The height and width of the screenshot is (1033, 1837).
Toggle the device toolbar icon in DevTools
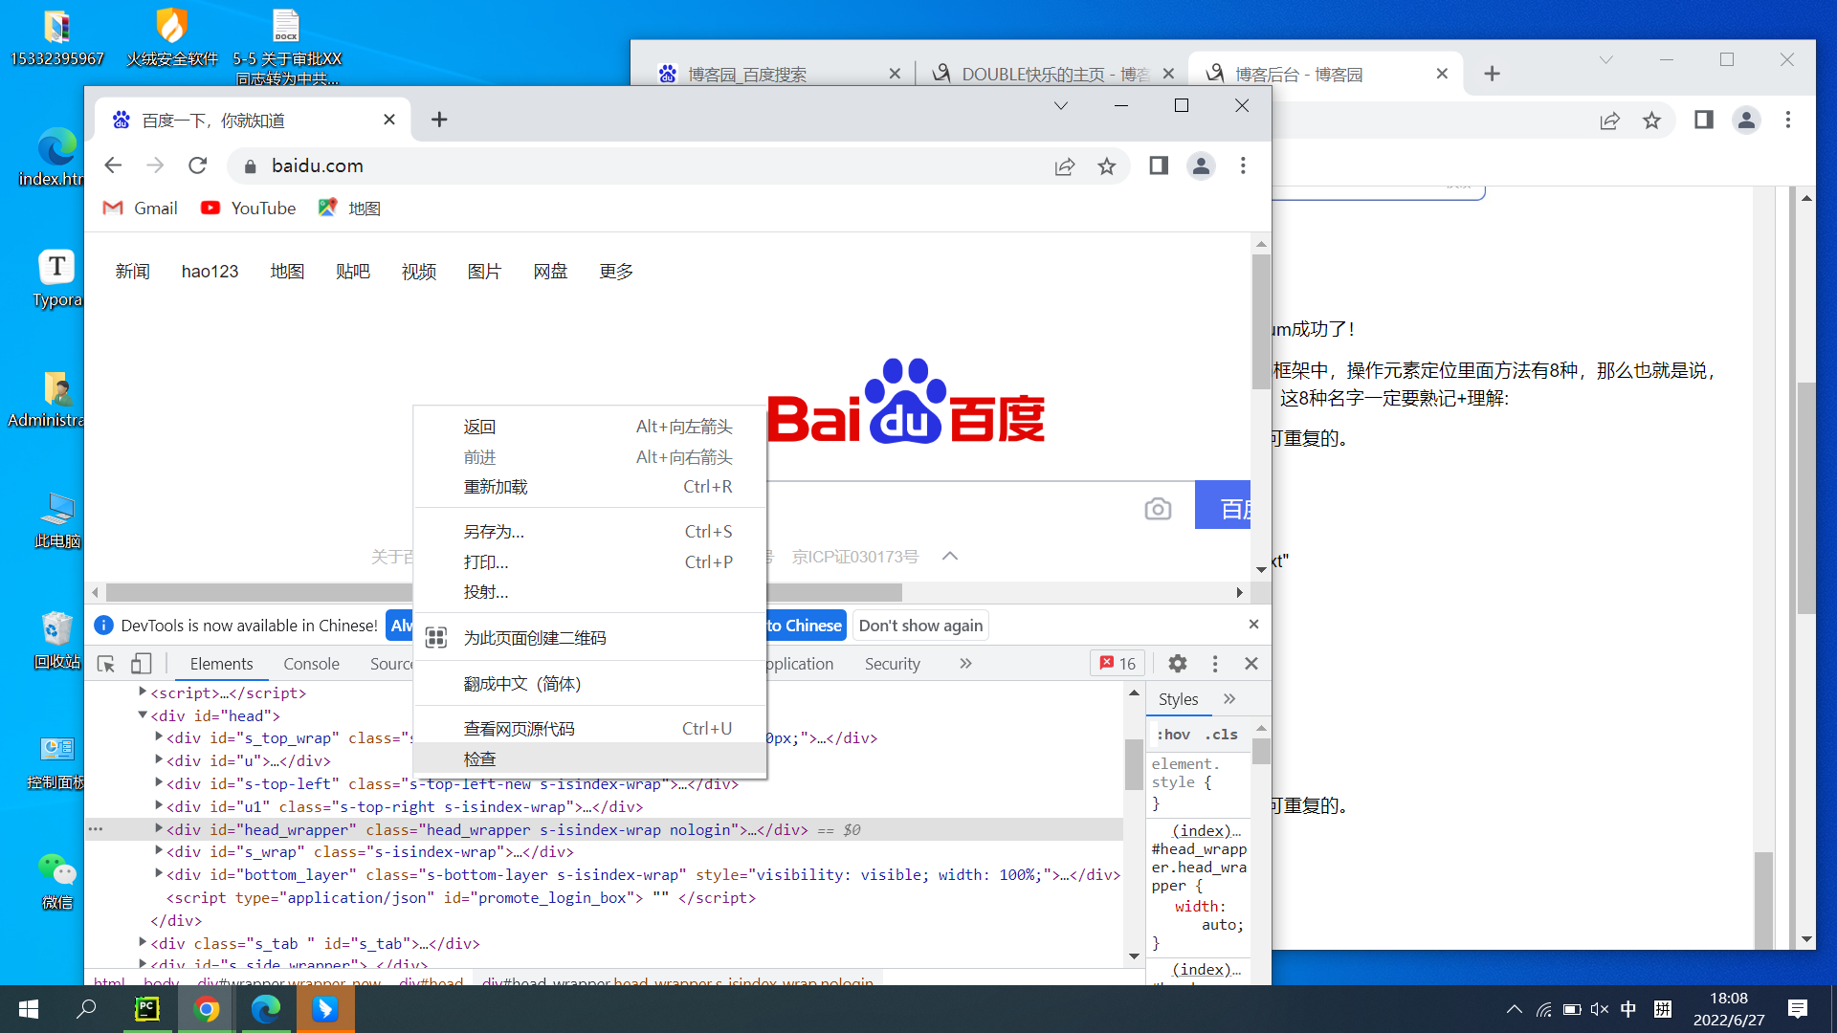142,664
